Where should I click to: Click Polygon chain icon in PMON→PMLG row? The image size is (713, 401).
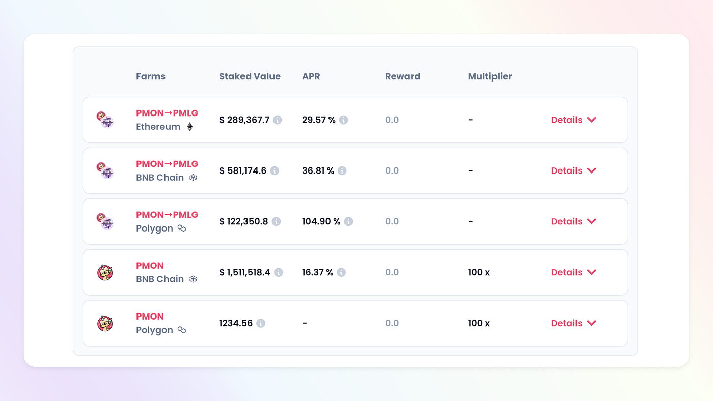click(x=182, y=228)
